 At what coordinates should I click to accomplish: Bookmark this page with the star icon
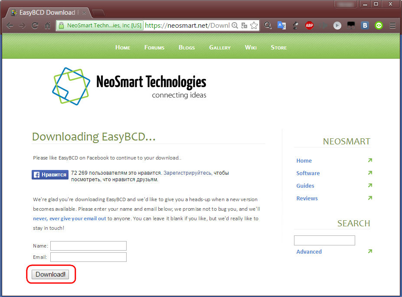[254, 26]
